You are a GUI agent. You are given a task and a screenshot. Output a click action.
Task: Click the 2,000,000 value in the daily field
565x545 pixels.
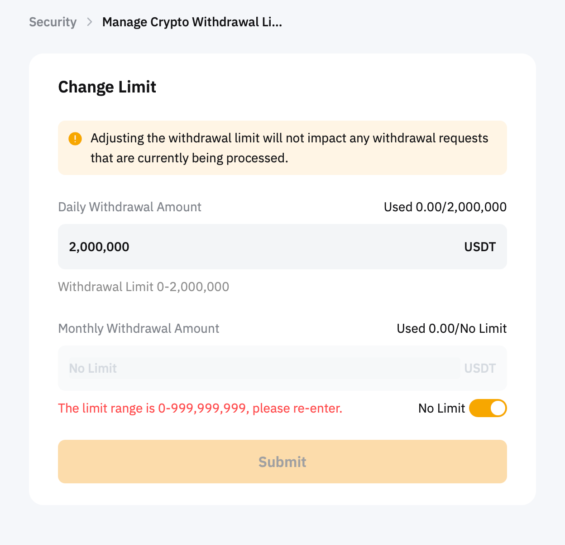click(99, 247)
